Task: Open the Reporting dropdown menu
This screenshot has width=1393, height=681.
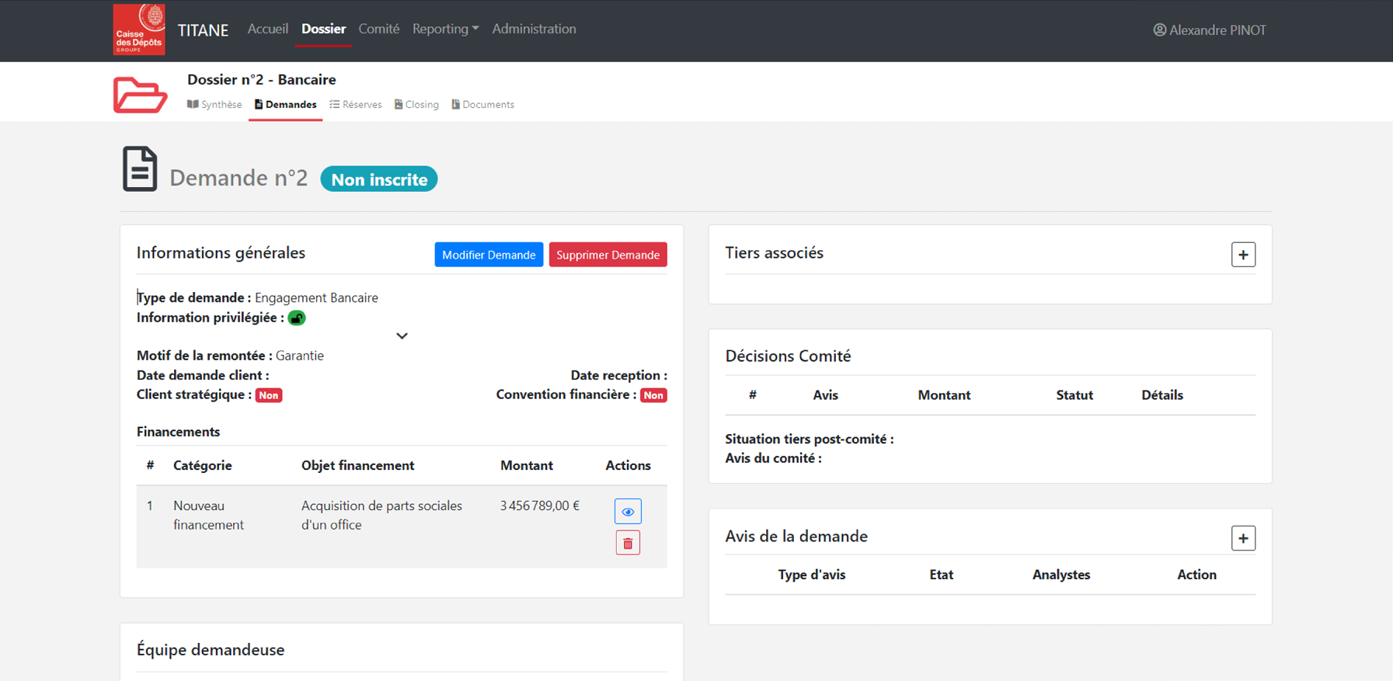Action: click(445, 29)
